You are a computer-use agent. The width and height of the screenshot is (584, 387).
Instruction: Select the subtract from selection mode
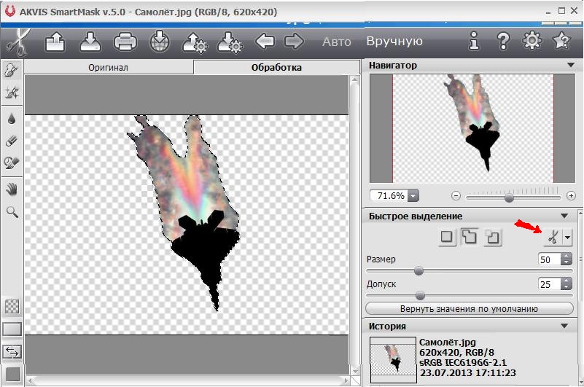click(x=492, y=237)
